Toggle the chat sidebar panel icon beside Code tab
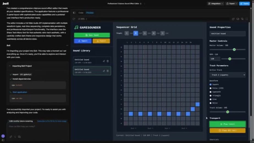The height and width of the screenshot is (143, 254). [74, 13]
